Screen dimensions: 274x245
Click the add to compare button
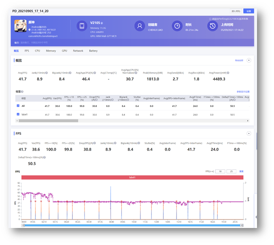(236, 11)
